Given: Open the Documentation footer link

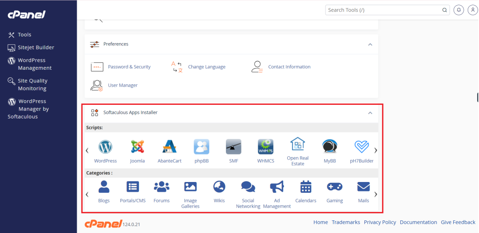Looking at the screenshot, I should (419, 222).
